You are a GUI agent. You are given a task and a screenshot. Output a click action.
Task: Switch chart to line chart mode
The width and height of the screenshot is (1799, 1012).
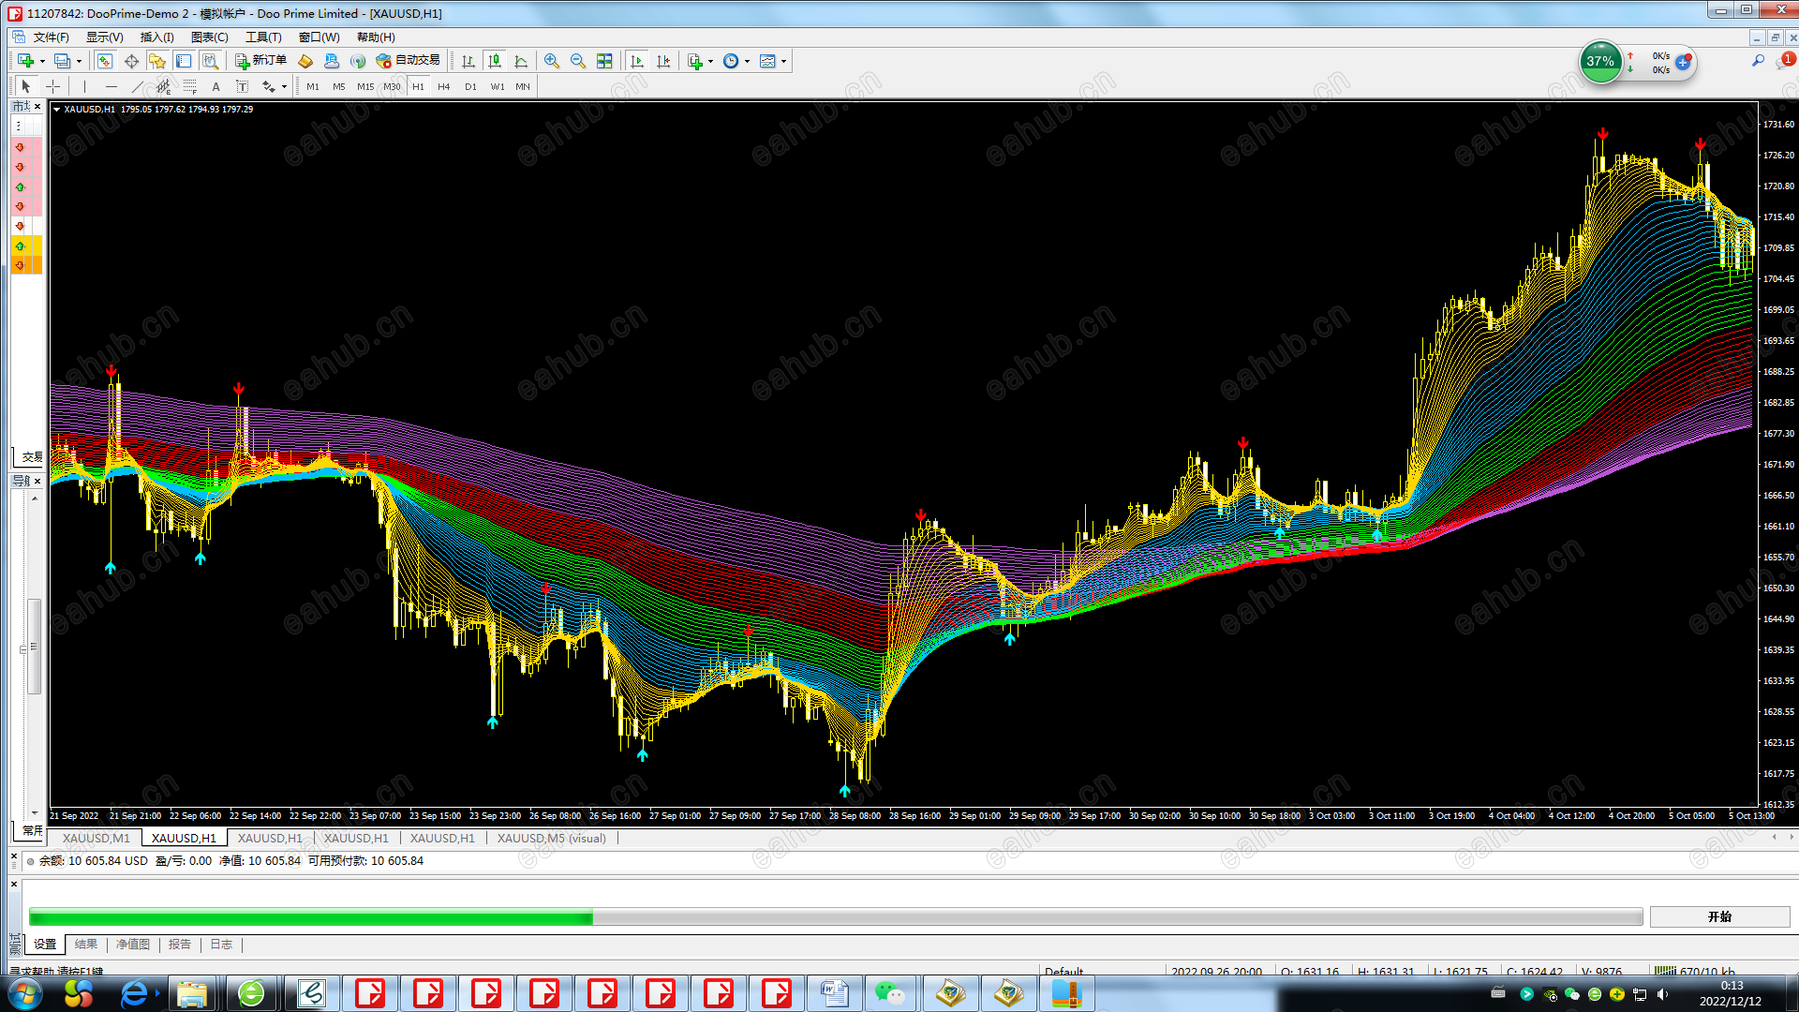coord(521,61)
